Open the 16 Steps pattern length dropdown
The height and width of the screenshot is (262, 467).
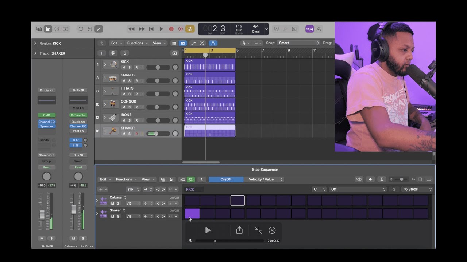(x=416, y=189)
